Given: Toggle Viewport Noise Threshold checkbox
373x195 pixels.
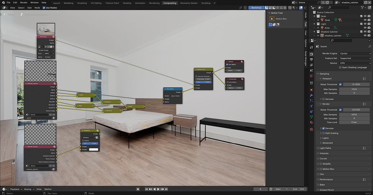Looking at the screenshot, I should click(341, 84).
